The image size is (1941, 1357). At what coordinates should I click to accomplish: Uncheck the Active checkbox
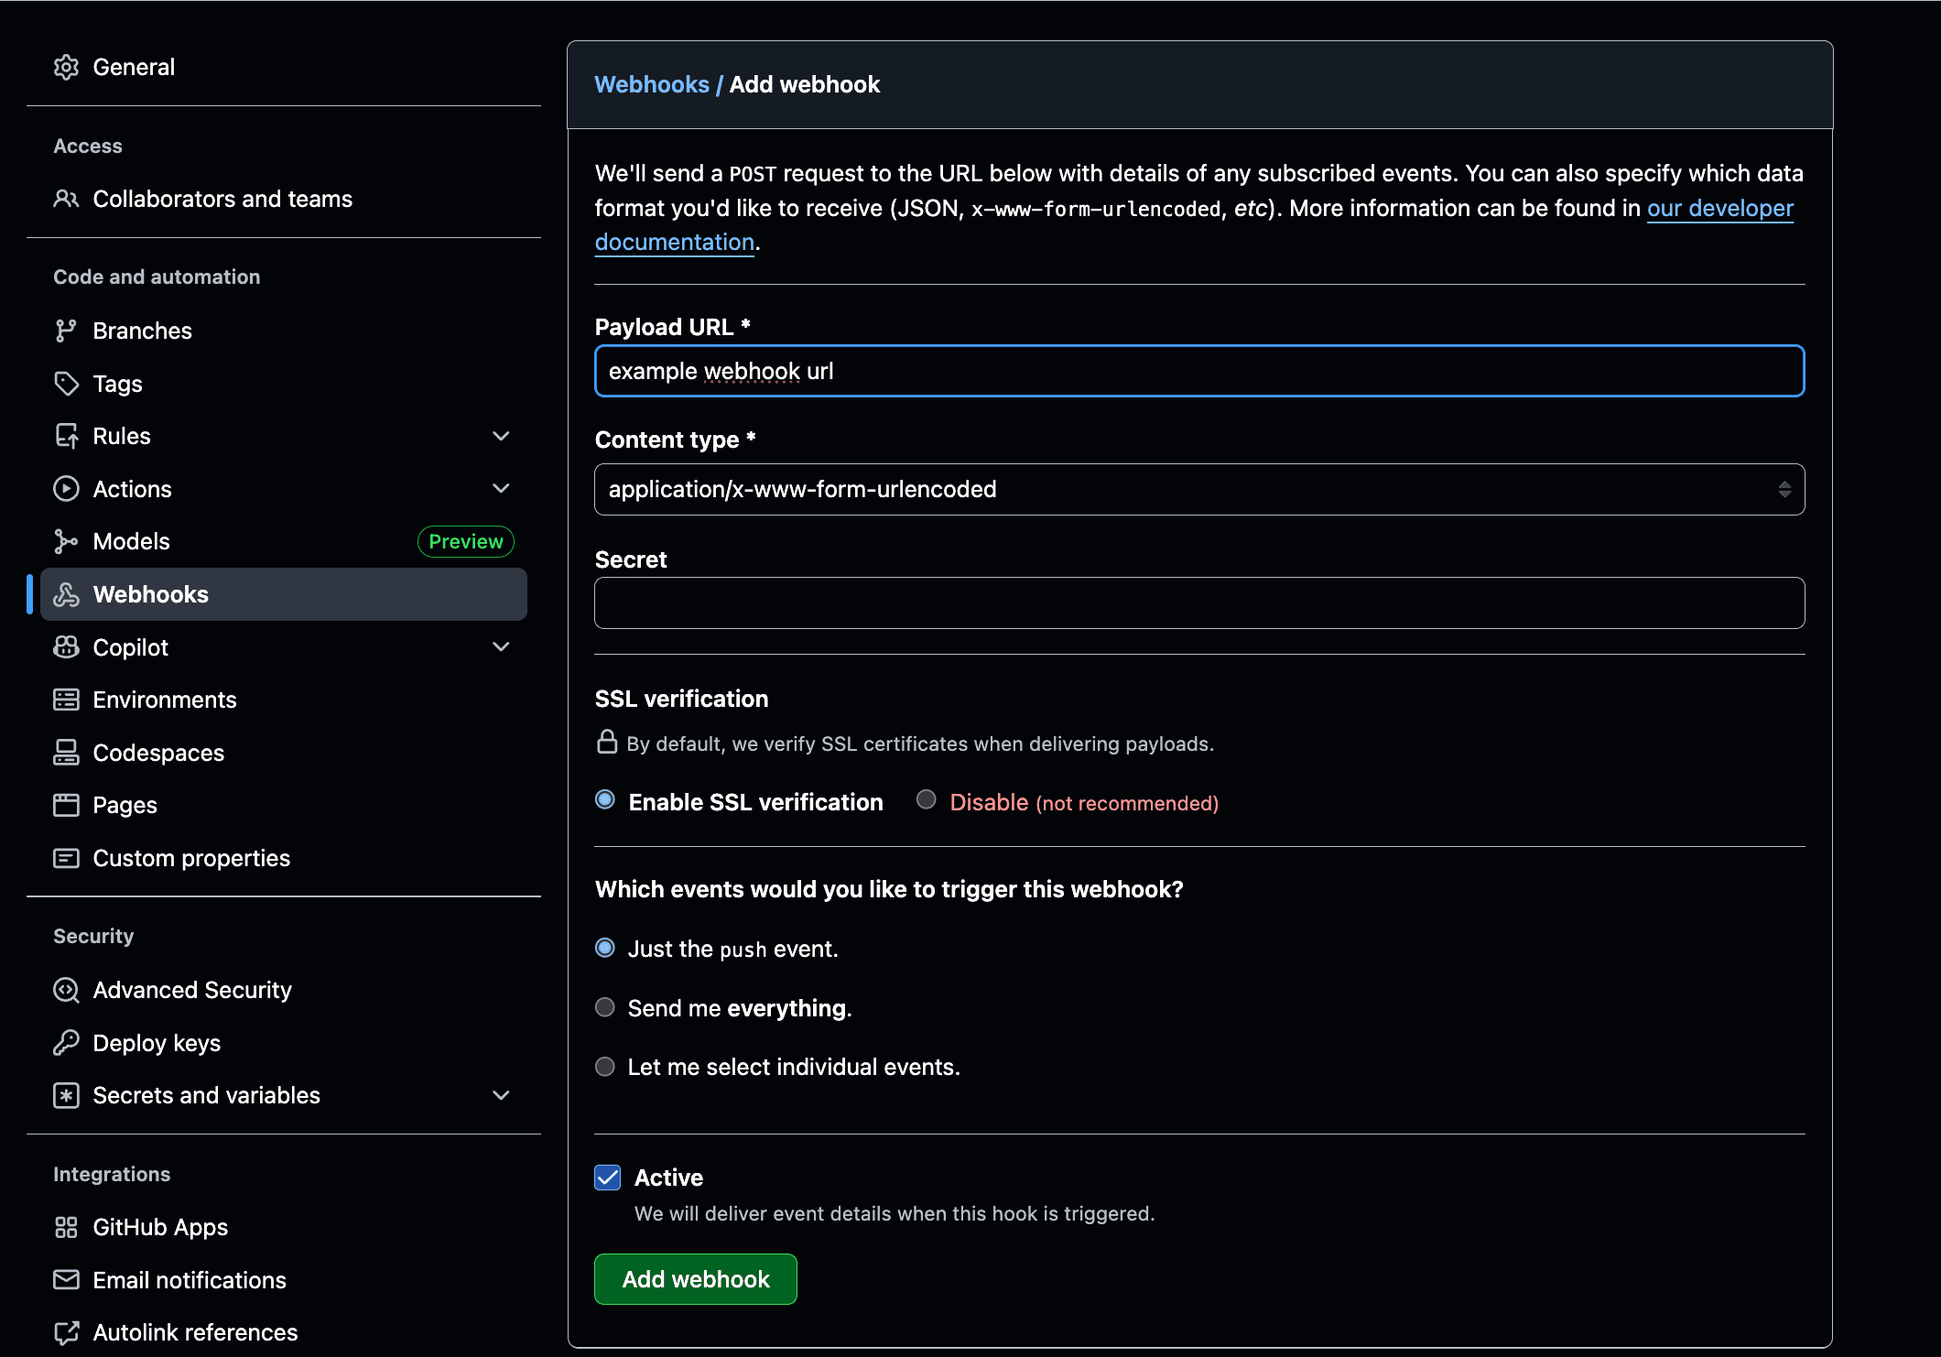pos(607,1178)
